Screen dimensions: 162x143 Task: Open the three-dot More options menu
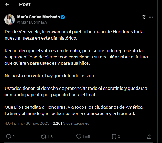pos(151,17)
